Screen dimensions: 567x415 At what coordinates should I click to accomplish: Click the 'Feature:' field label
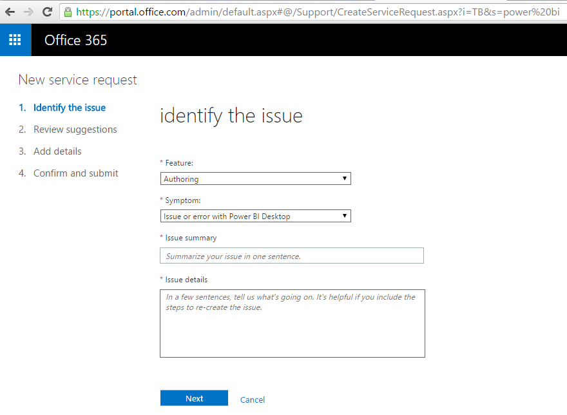[x=179, y=163]
